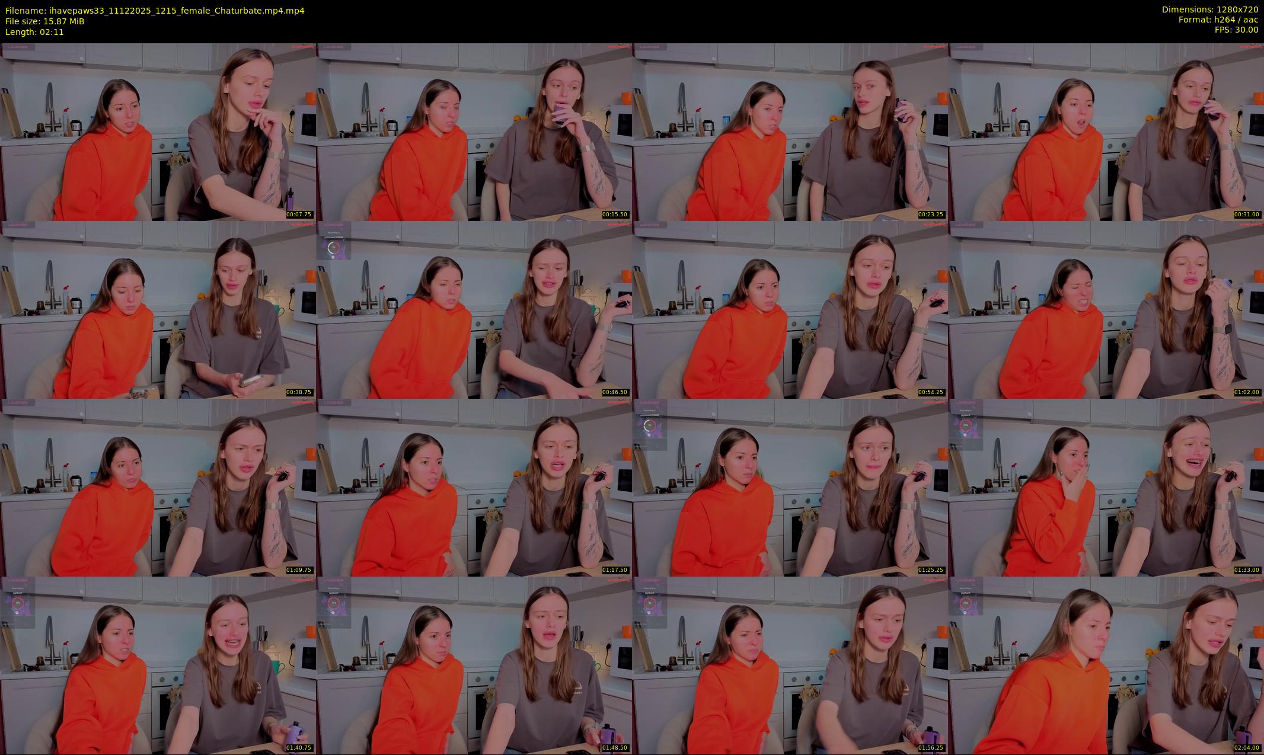Select the frame at 00:15.50

click(474, 132)
